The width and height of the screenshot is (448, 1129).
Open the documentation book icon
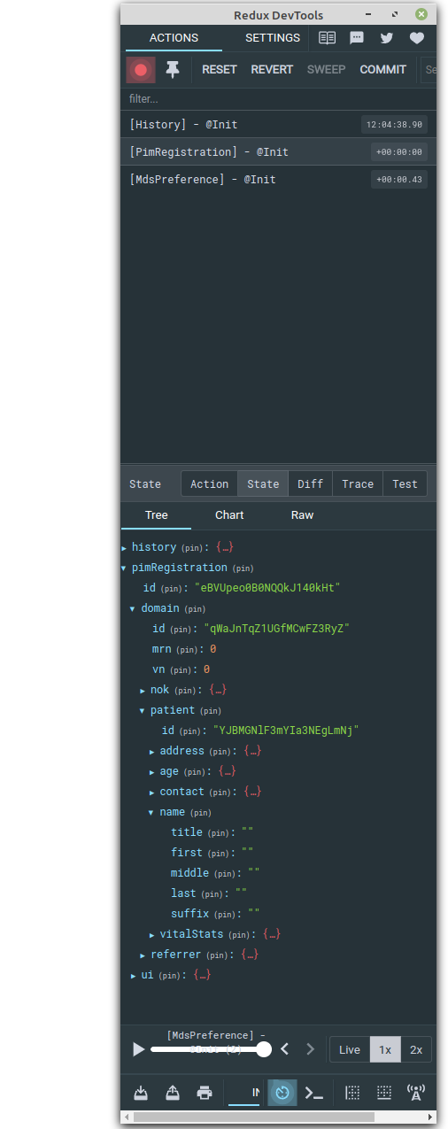[328, 38]
